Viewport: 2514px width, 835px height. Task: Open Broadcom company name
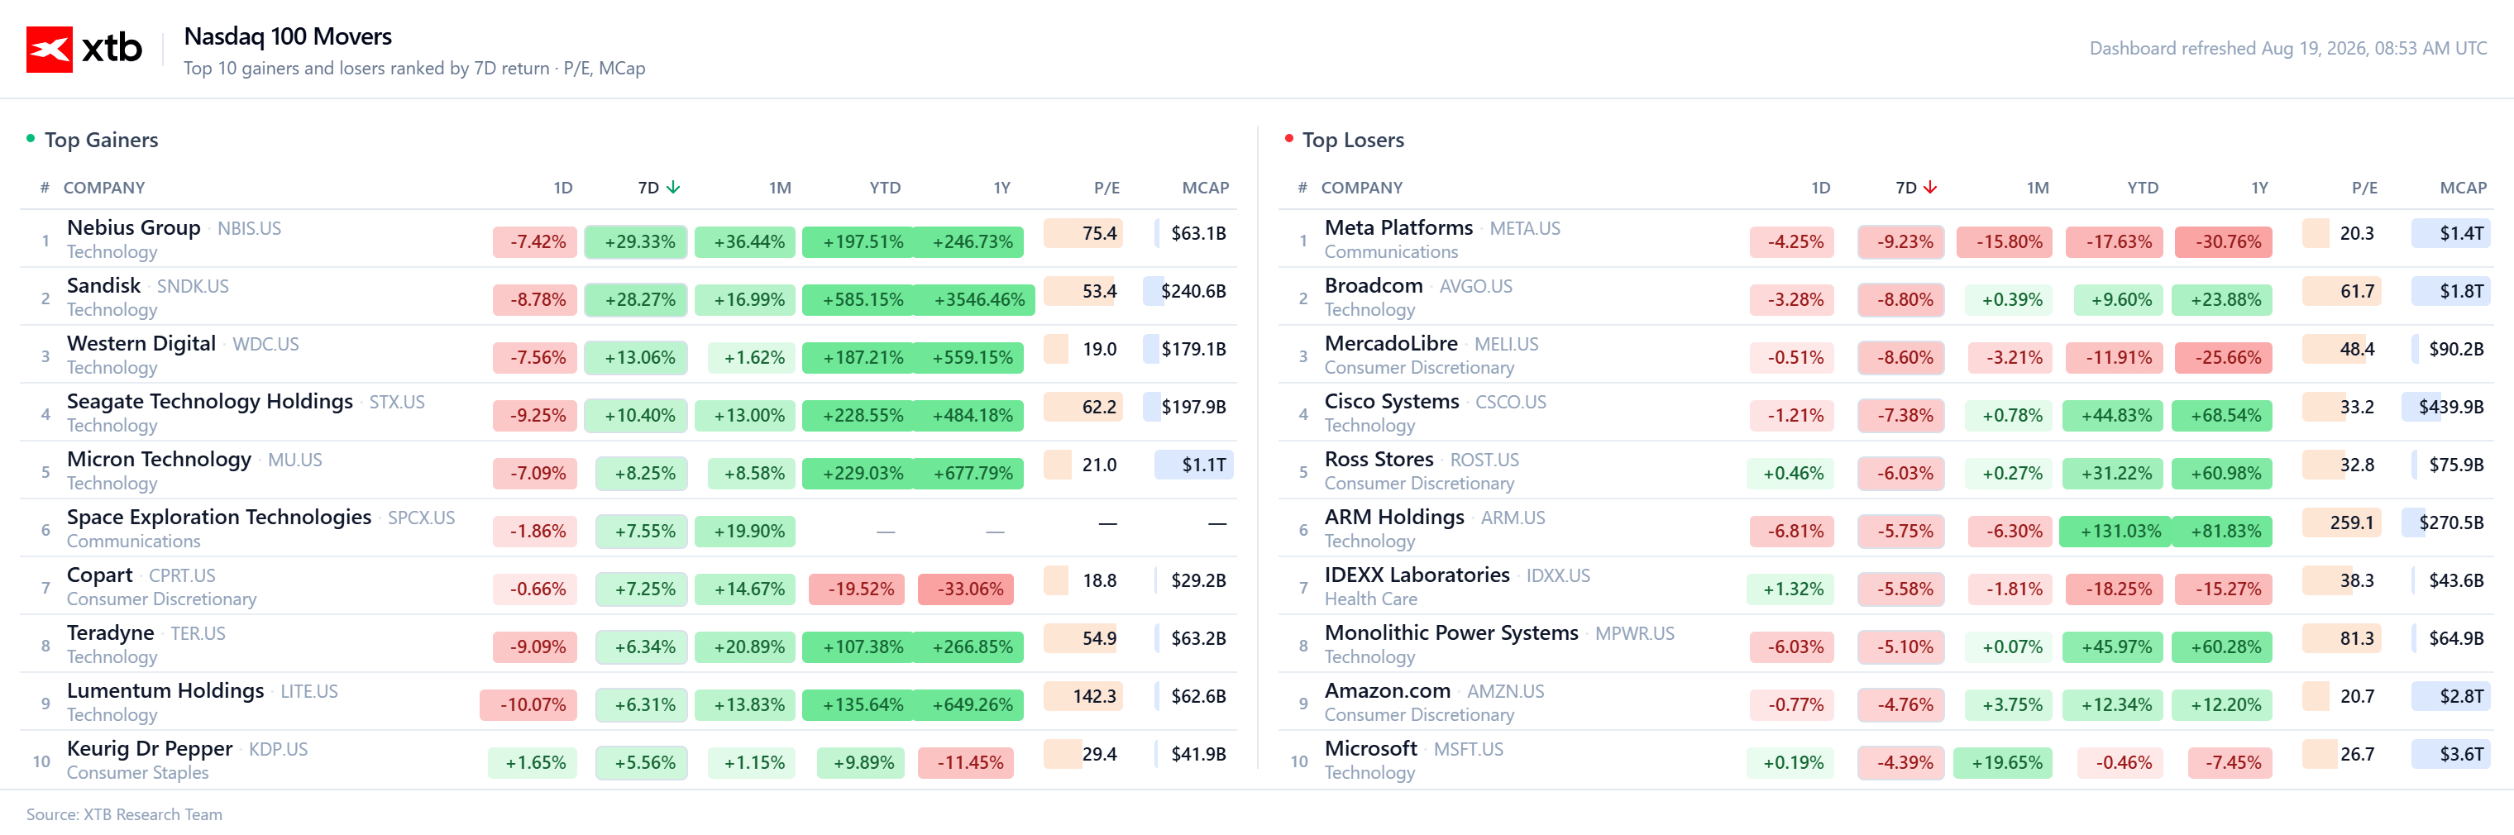(1373, 286)
